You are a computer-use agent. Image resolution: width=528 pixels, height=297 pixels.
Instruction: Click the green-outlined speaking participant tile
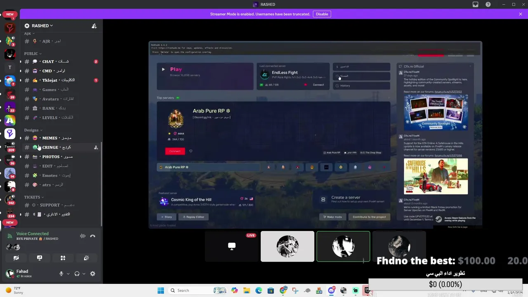click(x=343, y=246)
